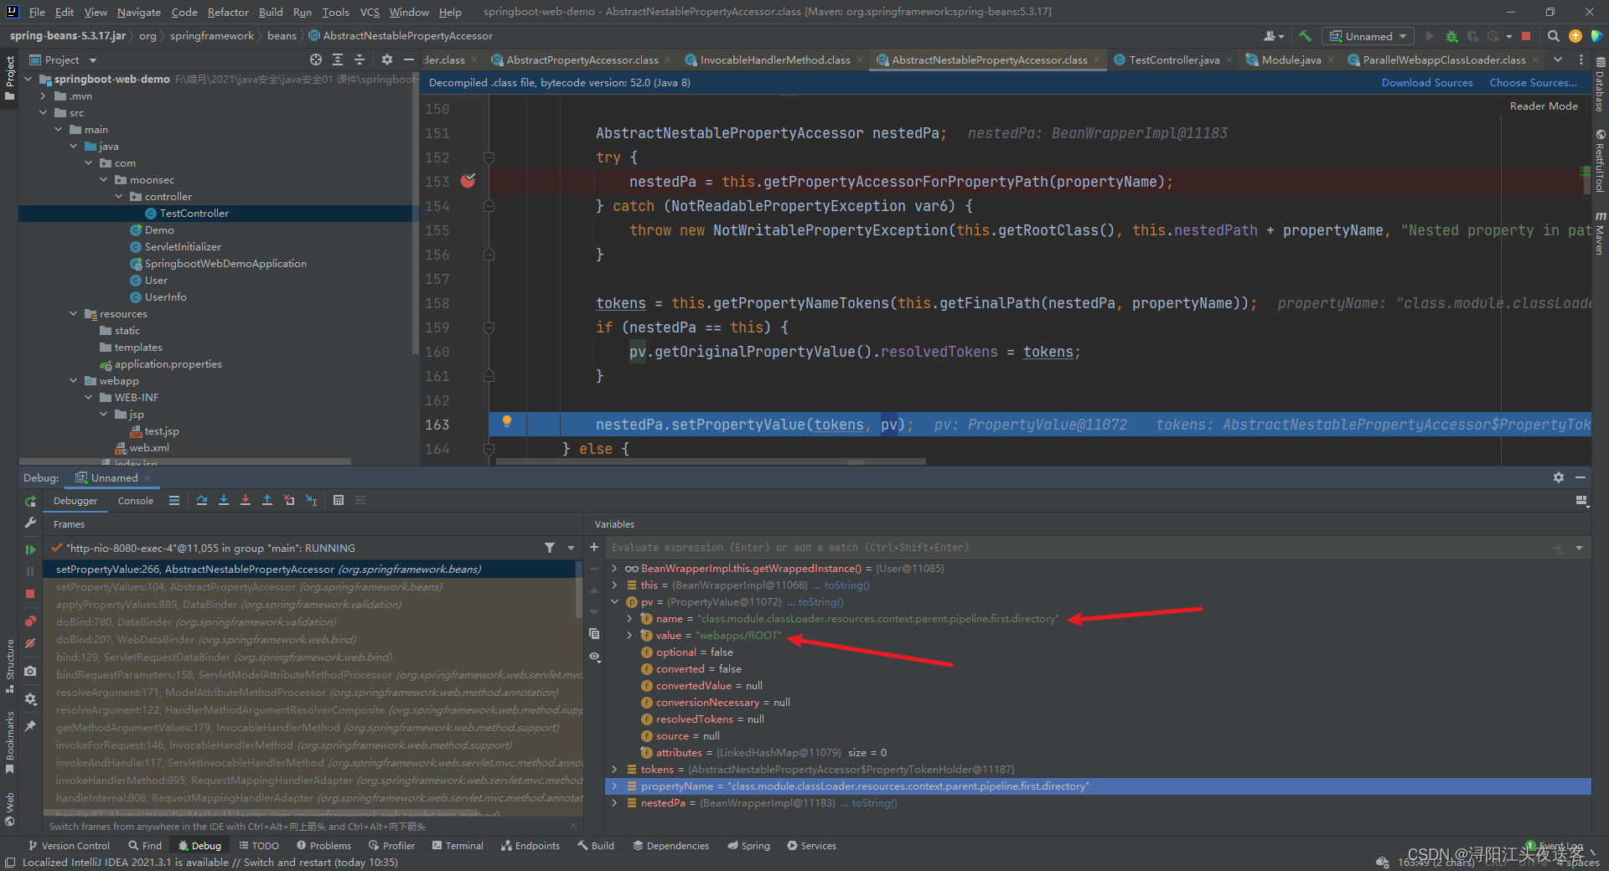Screen dimensions: 1609x871
Task: Click Download Sources link
Action: tap(1427, 83)
